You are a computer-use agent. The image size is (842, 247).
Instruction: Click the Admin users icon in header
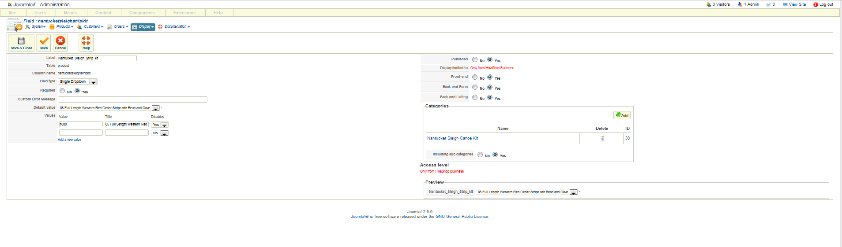tap(740, 4)
